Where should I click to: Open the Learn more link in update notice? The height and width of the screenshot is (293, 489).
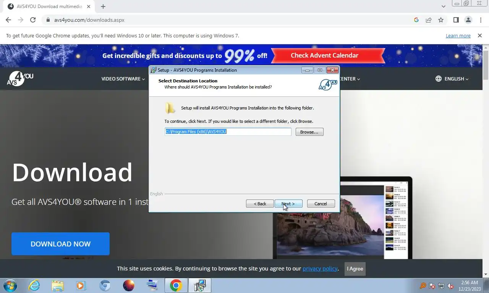click(x=458, y=35)
